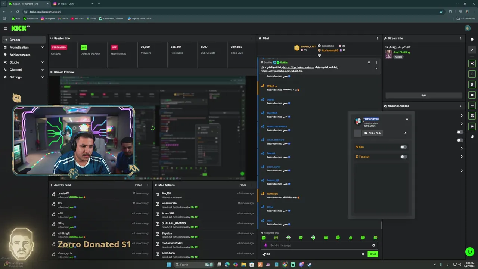Open emoji picker in message box
This screenshot has height=269, width=478.
point(373,245)
